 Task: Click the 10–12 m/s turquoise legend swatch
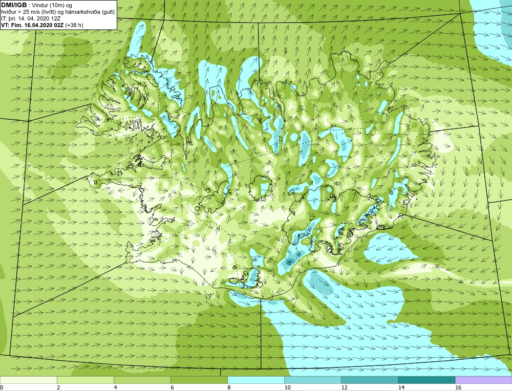click(313, 380)
